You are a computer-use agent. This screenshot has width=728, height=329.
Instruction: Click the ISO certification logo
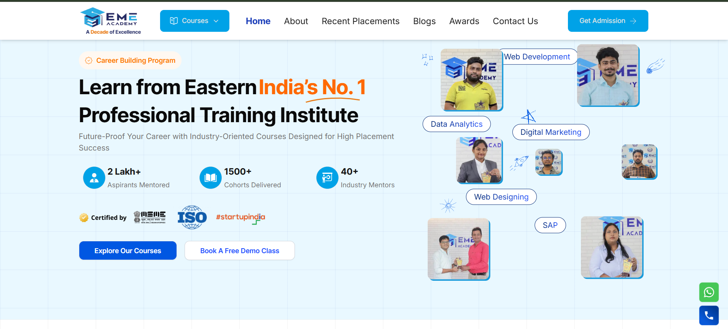tap(192, 217)
